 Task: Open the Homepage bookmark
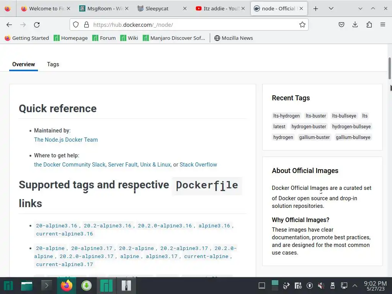71,38
